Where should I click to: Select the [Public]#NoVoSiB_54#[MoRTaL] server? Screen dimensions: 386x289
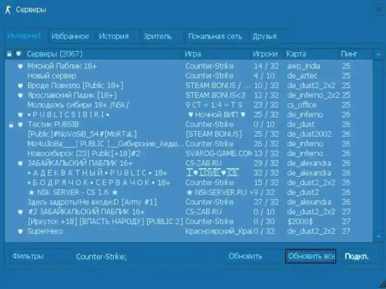pos(189,134)
